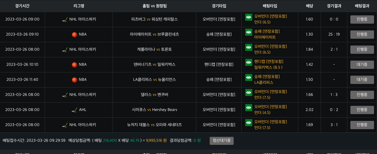Click the AHL hockey icon for Syracuse game
Viewport: 377px width, 154px height.
pyautogui.click(x=74, y=110)
